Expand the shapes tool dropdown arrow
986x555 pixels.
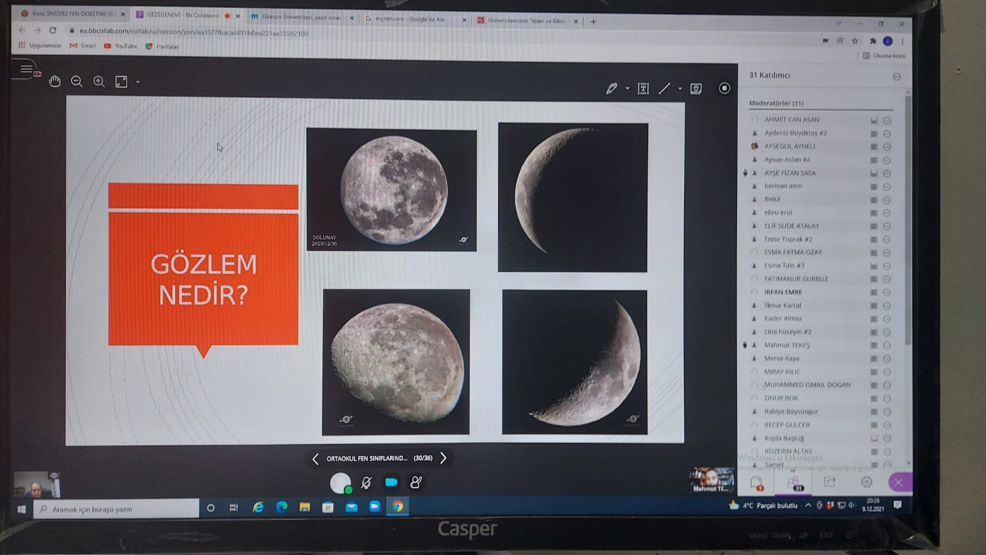tap(680, 89)
